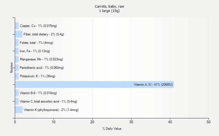
Task: Click the x-axis tick label 10
Action: [x=53, y=122]
